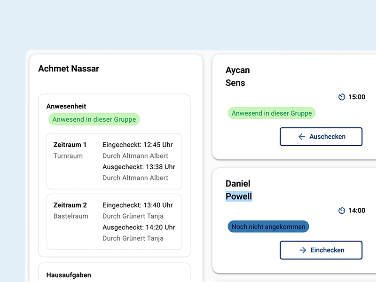Click 'Durch Altmann Albert' under Eingecheckt 12:45
This screenshot has width=376, height=282.
pyautogui.click(x=135, y=156)
